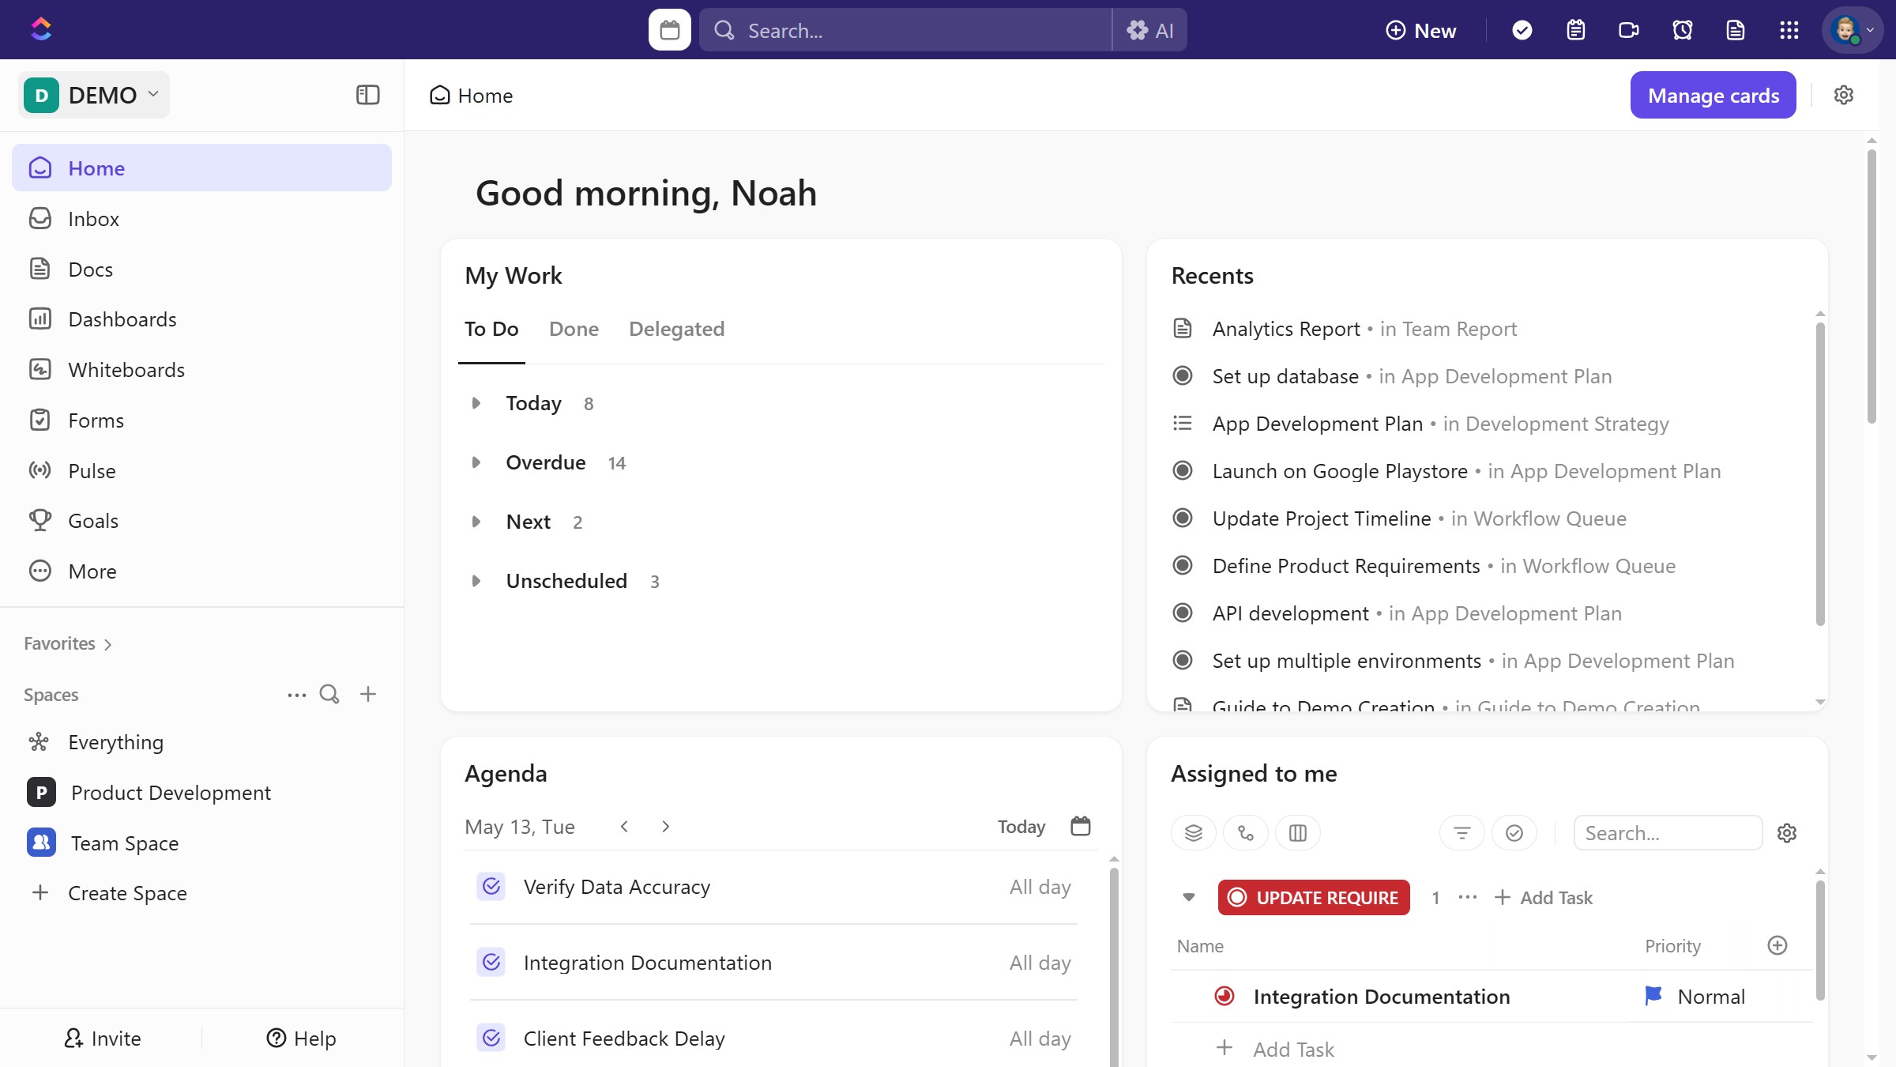Mark Client Feedback Delay as complete
Image resolution: width=1896 pixels, height=1067 pixels.
pos(491,1038)
